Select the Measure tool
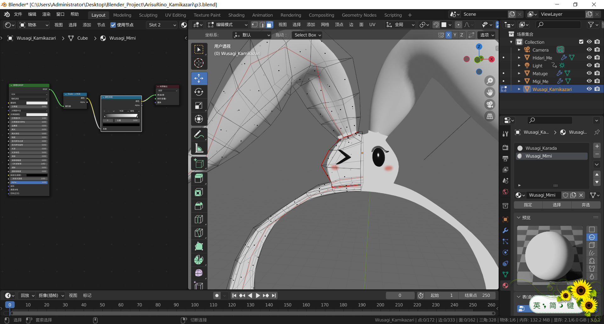This screenshot has height=324, width=604. [x=199, y=148]
